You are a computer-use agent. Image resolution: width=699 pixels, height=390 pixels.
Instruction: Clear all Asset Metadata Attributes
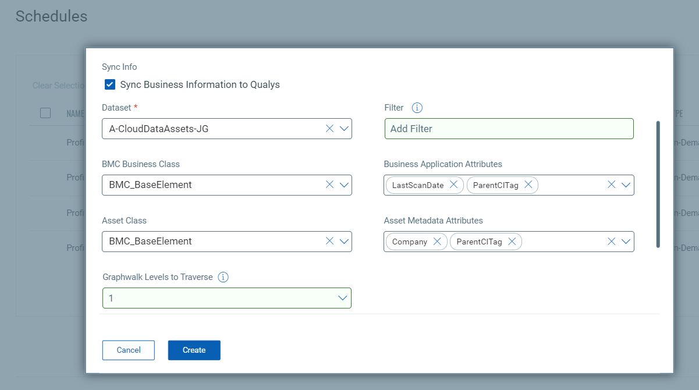point(612,242)
